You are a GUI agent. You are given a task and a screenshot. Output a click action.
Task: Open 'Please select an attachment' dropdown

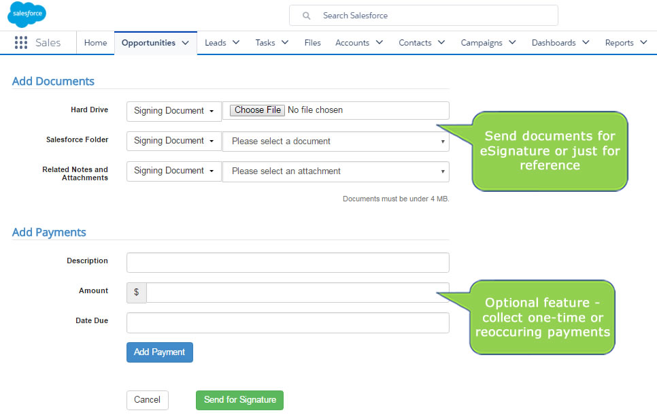(x=335, y=171)
